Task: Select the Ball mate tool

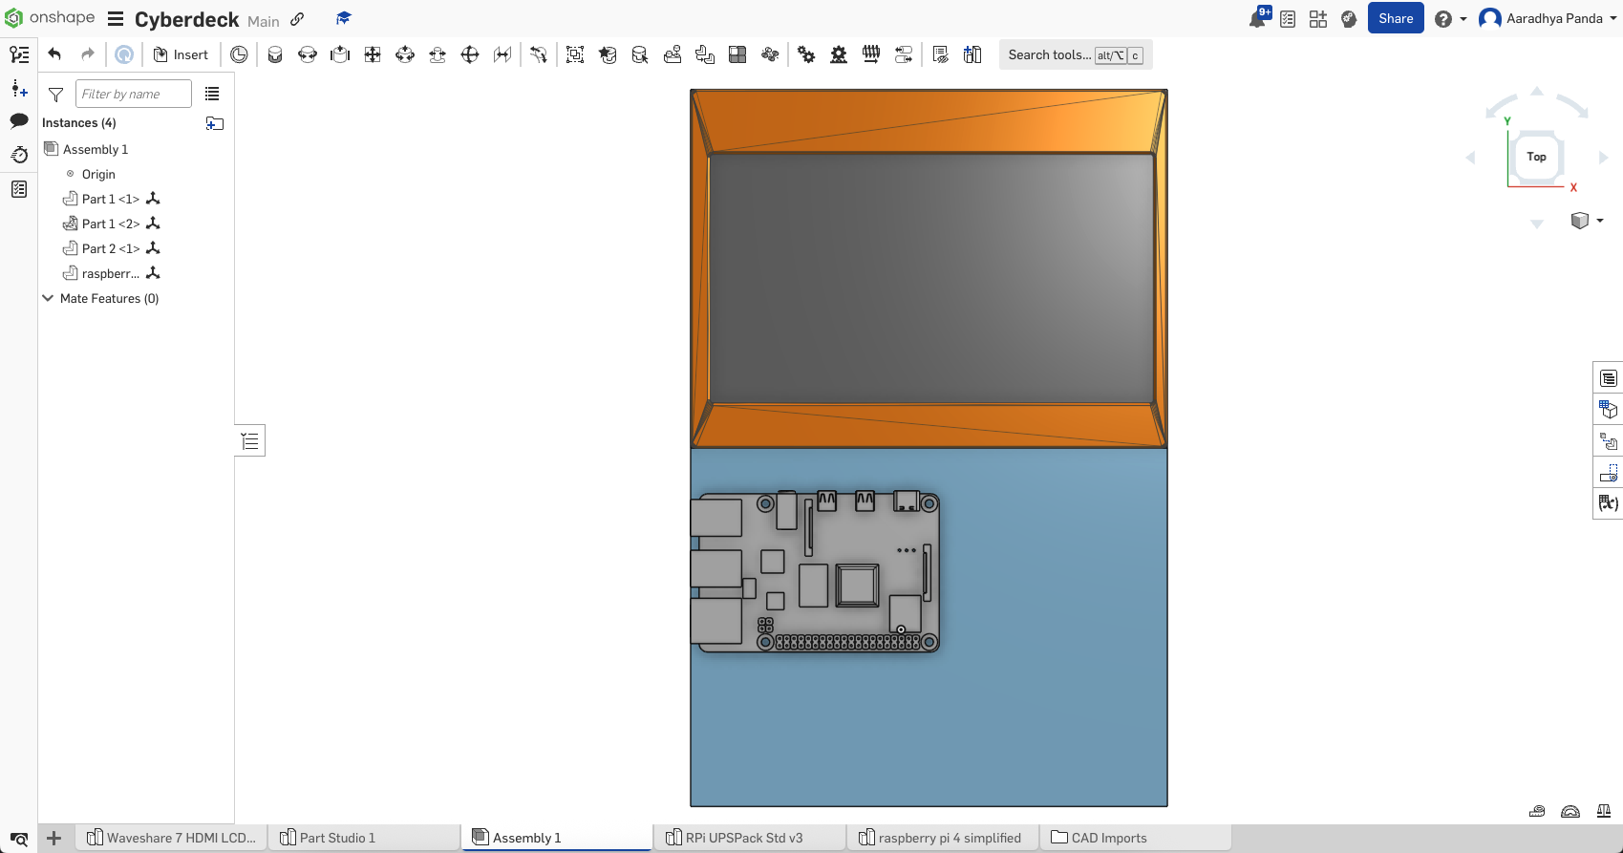Action: 470,54
